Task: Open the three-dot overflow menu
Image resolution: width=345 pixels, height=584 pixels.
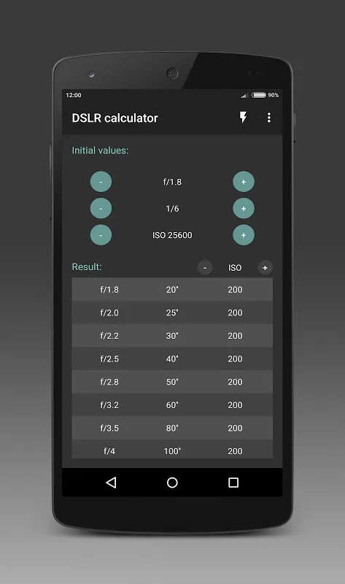Action: point(268,118)
